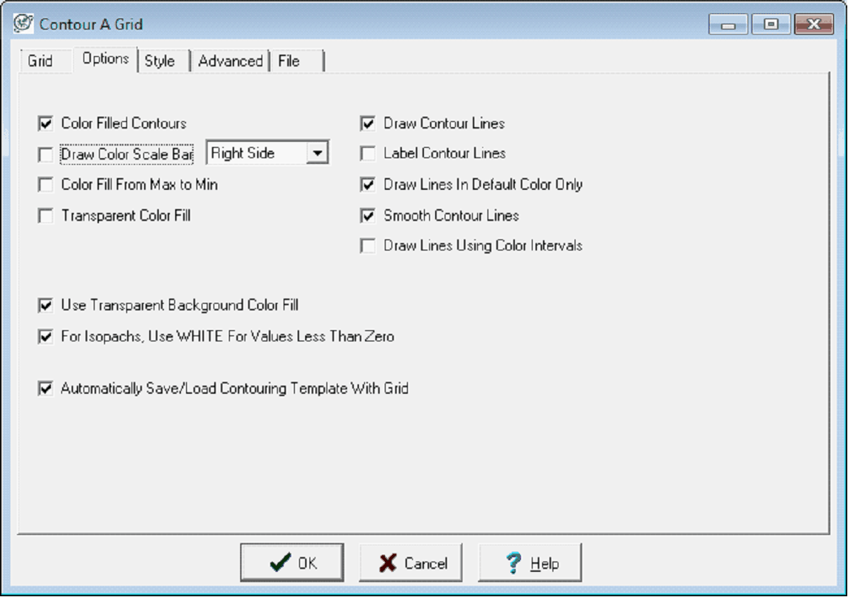Uncheck Draw Contour Lines
Image resolution: width=848 pixels, height=597 pixels.
click(x=368, y=123)
